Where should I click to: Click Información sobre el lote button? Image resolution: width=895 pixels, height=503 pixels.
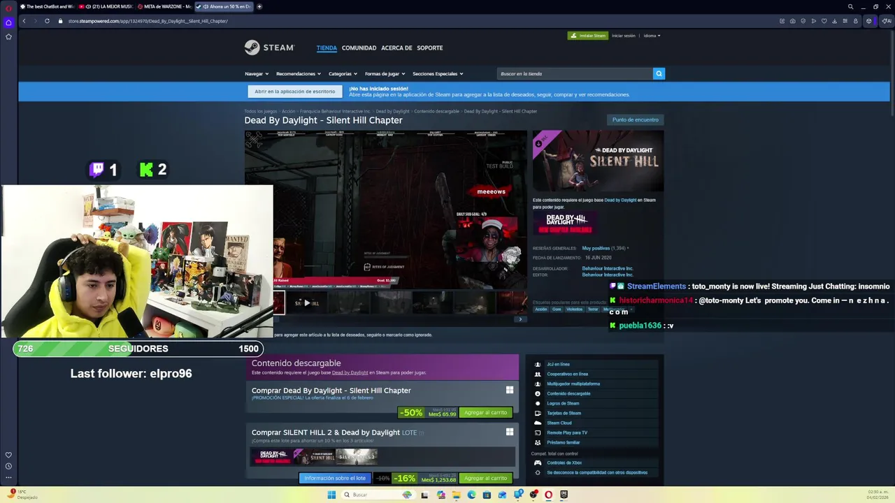click(335, 478)
